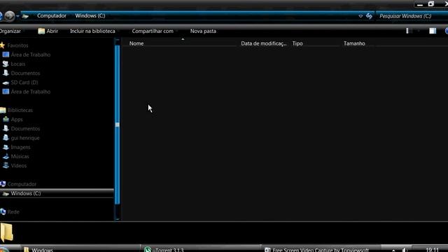Click the Rede network icon
The width and height of the screenshot is (448, 252).
coord(3,211)
